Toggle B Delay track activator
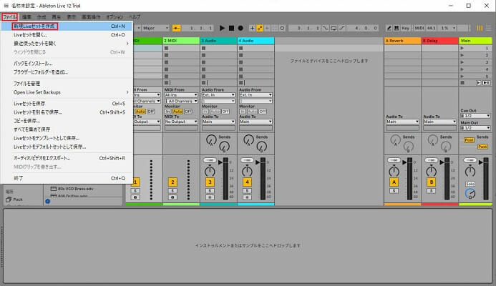496x286 pixels. [431, 182]
